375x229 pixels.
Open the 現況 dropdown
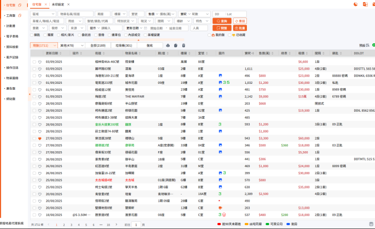tap(146, 21)
